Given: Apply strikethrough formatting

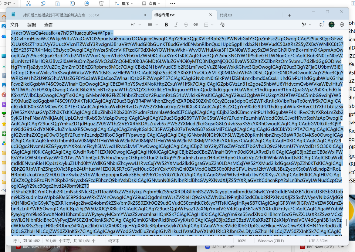Looking at the screenshot, I should click(x=186, y=25).
